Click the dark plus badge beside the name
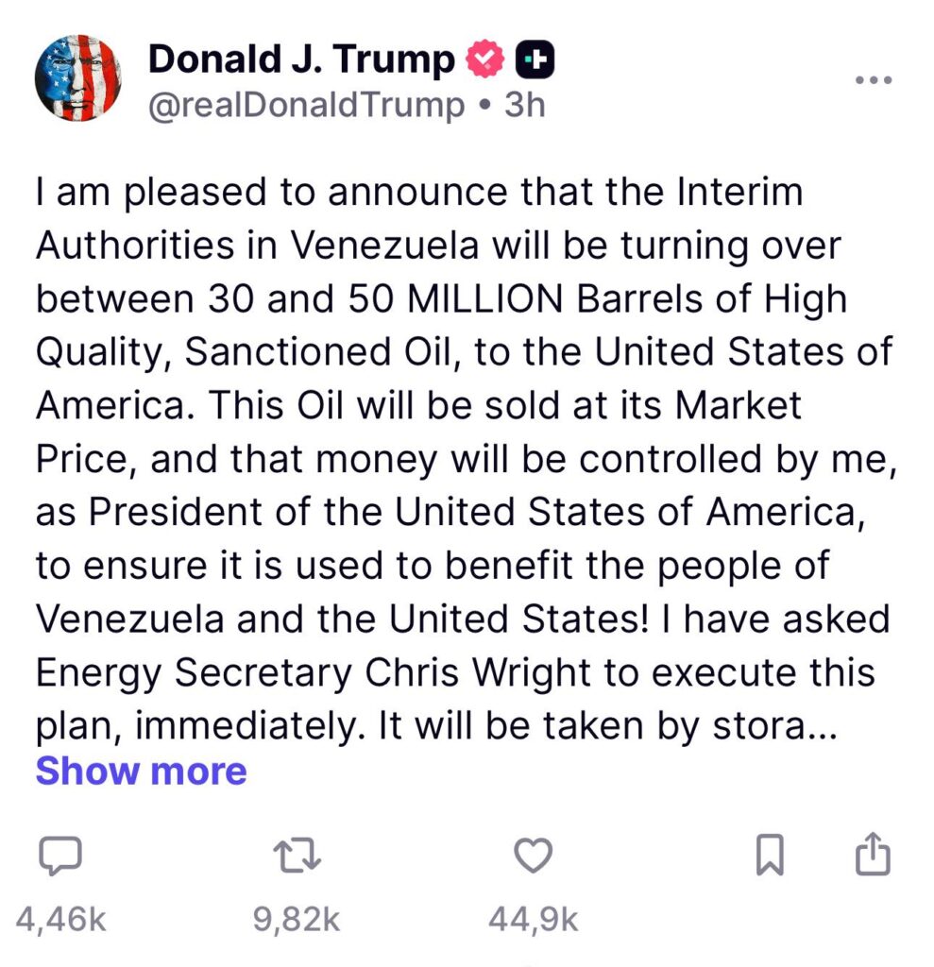Screen dimensions: 934x967 535,60
